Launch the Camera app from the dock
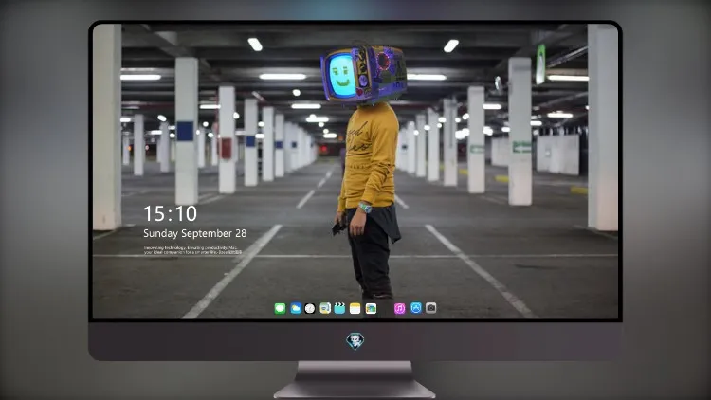The image size is (711, 400). tap(430, 308)
